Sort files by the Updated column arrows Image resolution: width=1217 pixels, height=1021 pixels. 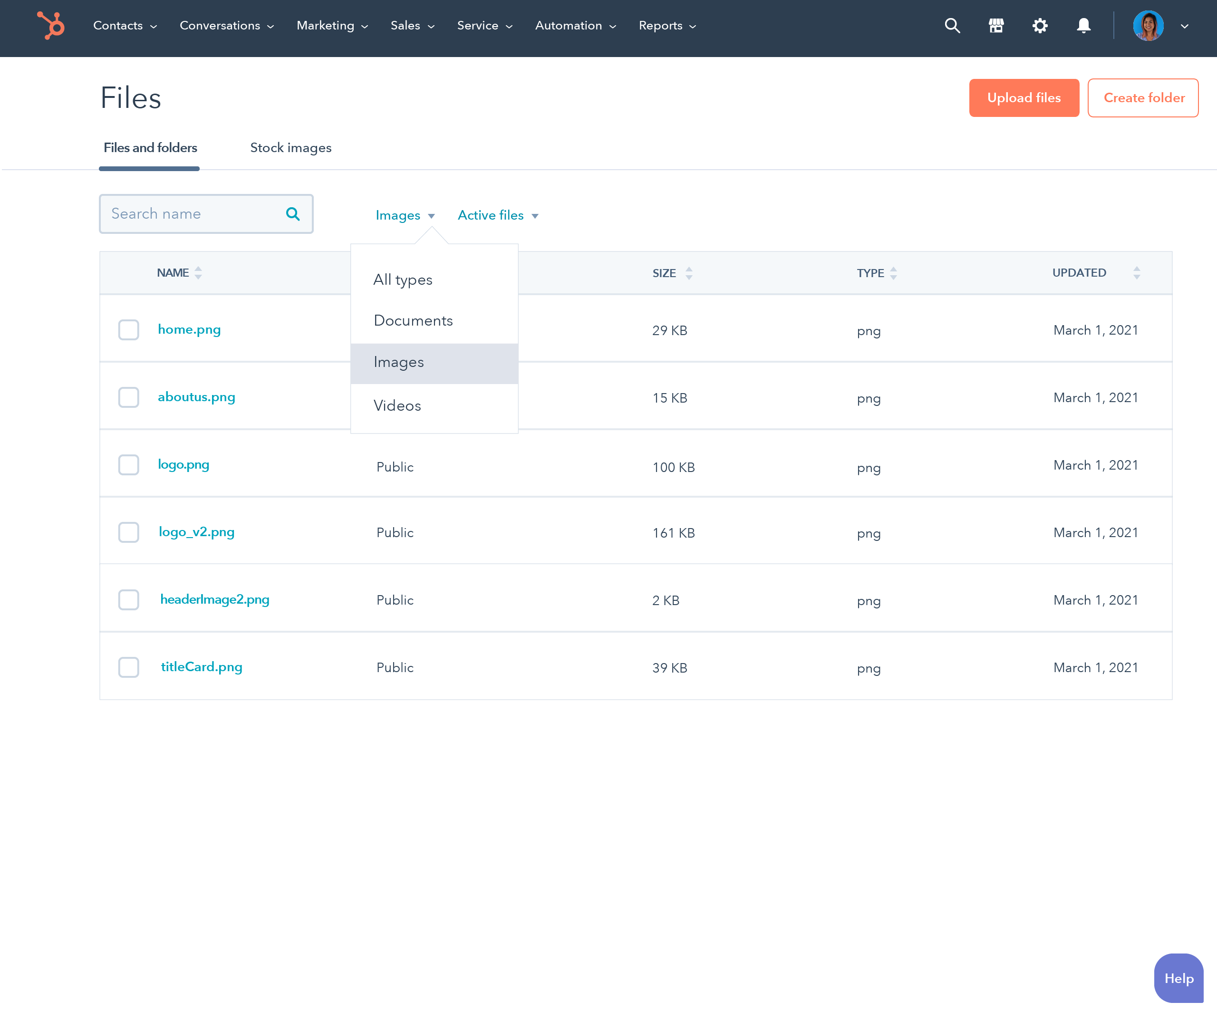(1137, 273)
